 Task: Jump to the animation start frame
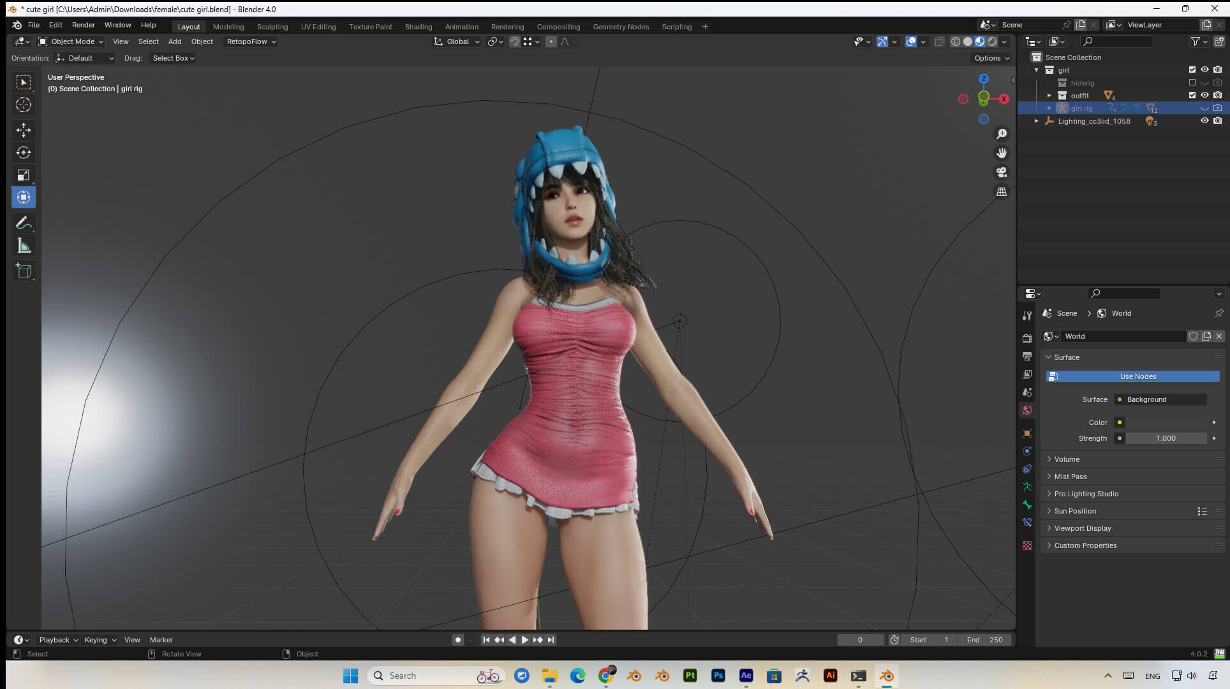486,640
